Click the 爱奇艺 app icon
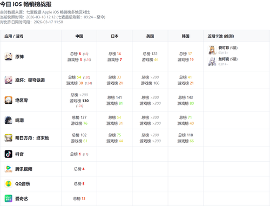 8,198
